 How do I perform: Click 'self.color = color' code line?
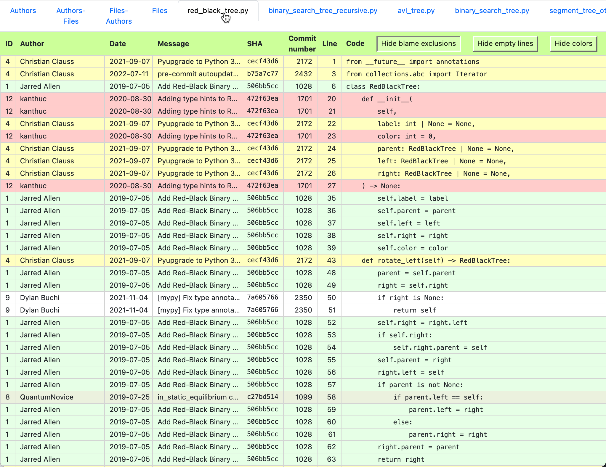click(413, 248)
